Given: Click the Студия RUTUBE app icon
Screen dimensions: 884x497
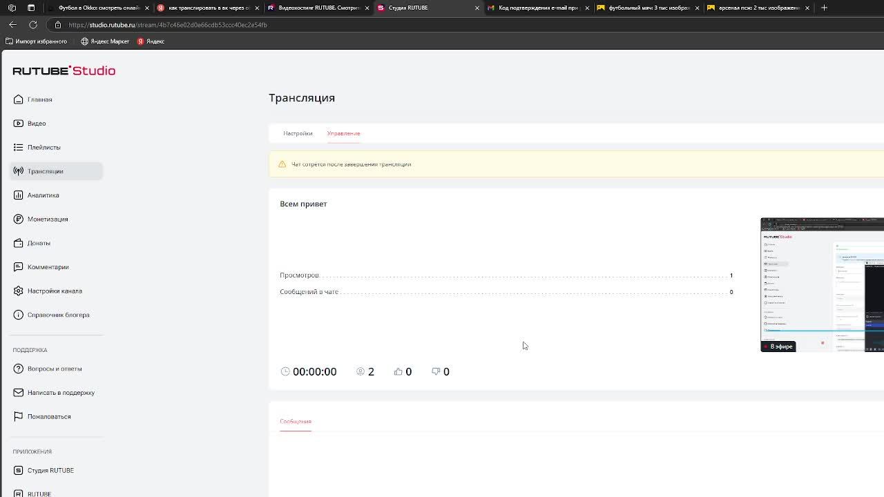Looking at the screenshot, I should point(19,470).
